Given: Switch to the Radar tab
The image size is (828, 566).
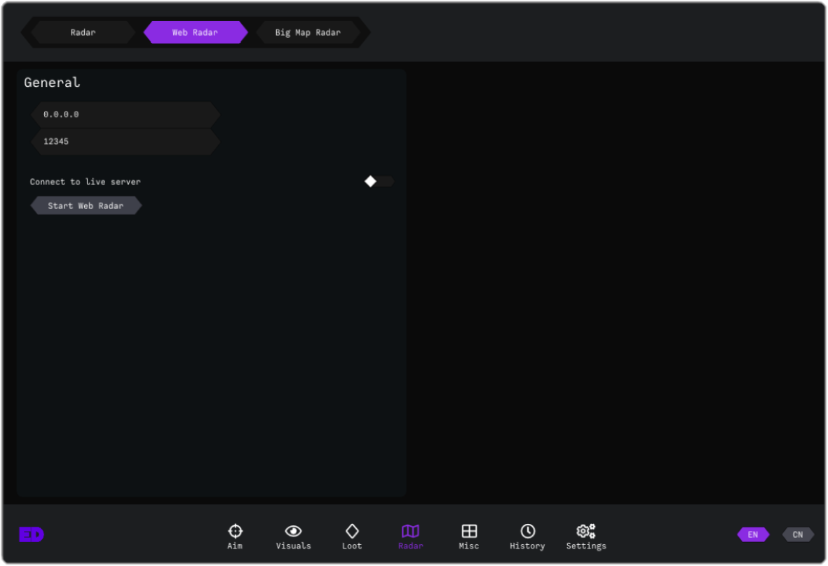Looking at the screenshot, I should (83, 32).
